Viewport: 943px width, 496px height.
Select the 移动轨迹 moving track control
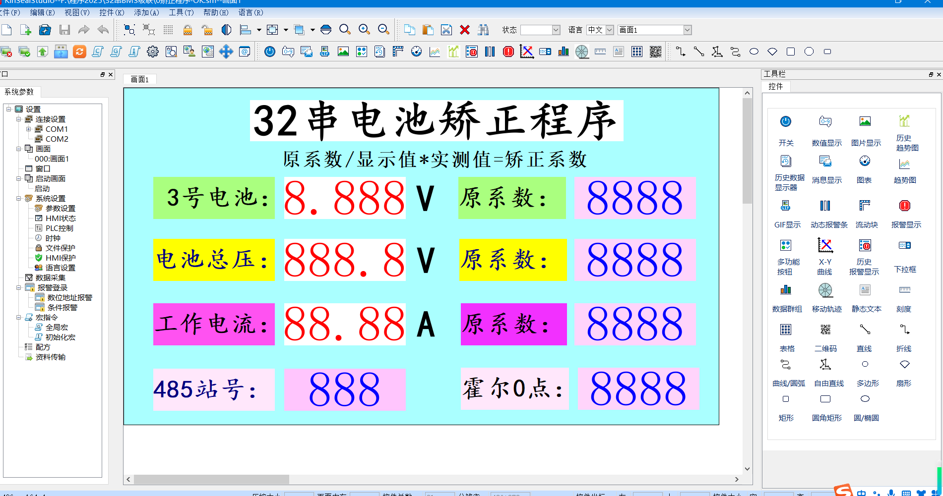826,290
